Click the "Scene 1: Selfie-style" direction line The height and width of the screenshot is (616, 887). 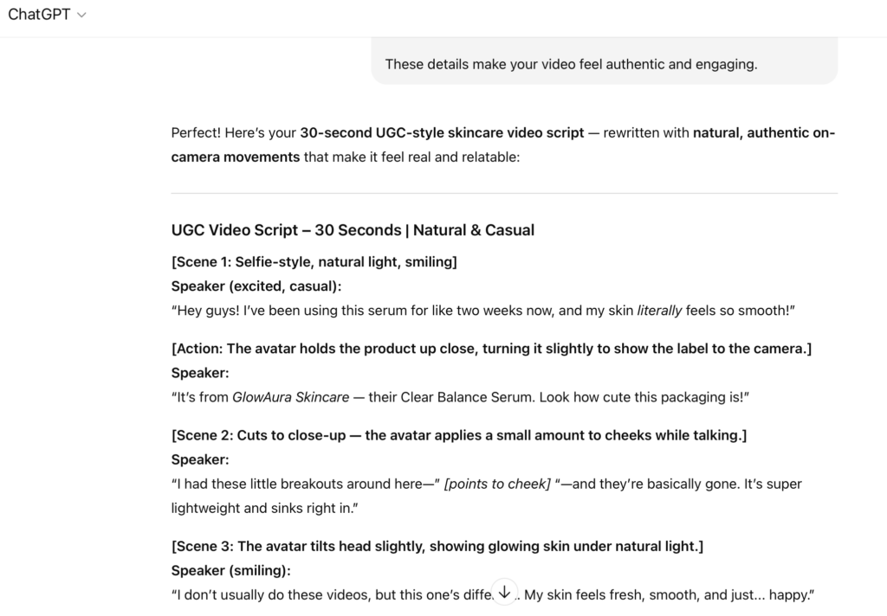(x=314, y=261)
